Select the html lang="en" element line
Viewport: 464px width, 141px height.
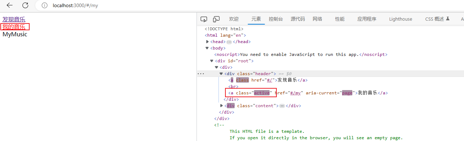[x=225, y=35]
